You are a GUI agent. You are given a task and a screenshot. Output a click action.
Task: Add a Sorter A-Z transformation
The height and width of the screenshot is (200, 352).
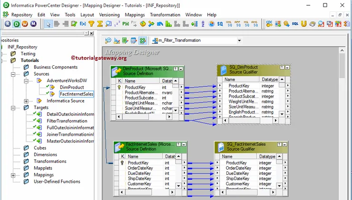tap(203, 24)
